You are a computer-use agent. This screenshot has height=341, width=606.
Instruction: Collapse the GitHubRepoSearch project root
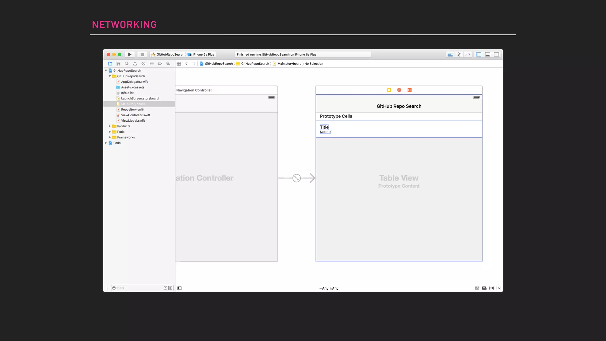[x=106, y=70]
